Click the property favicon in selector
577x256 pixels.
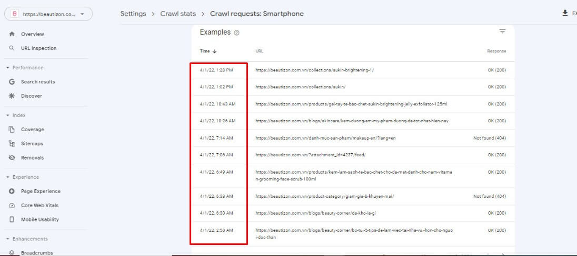[15, 14]
